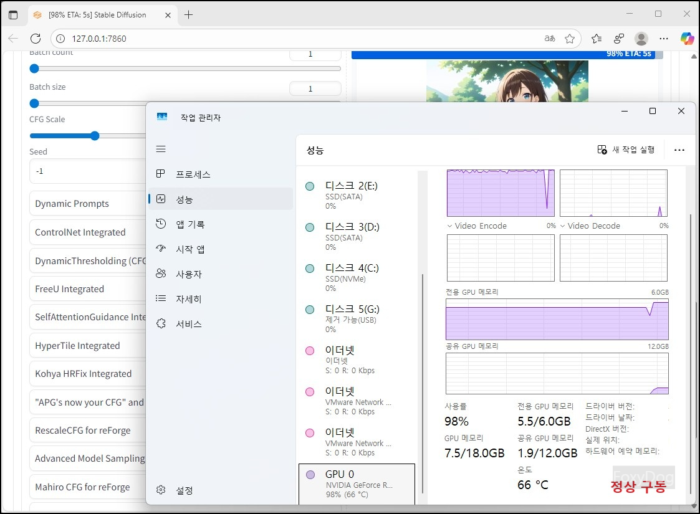Click the 서비스 puzzle piece icon
Viewport: 700px width, 514px height.
161,323
